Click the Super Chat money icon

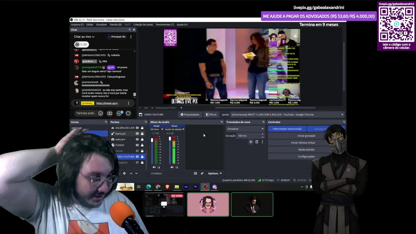tap(110, 113)
